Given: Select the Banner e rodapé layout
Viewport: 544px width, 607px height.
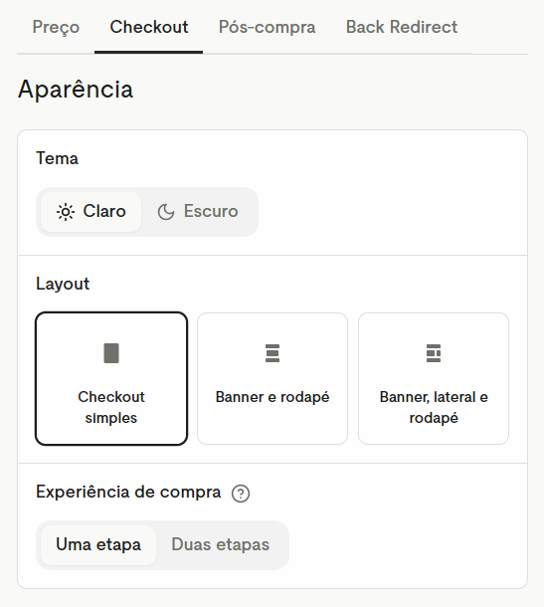Looking at the screenshot, I should 272,378.
